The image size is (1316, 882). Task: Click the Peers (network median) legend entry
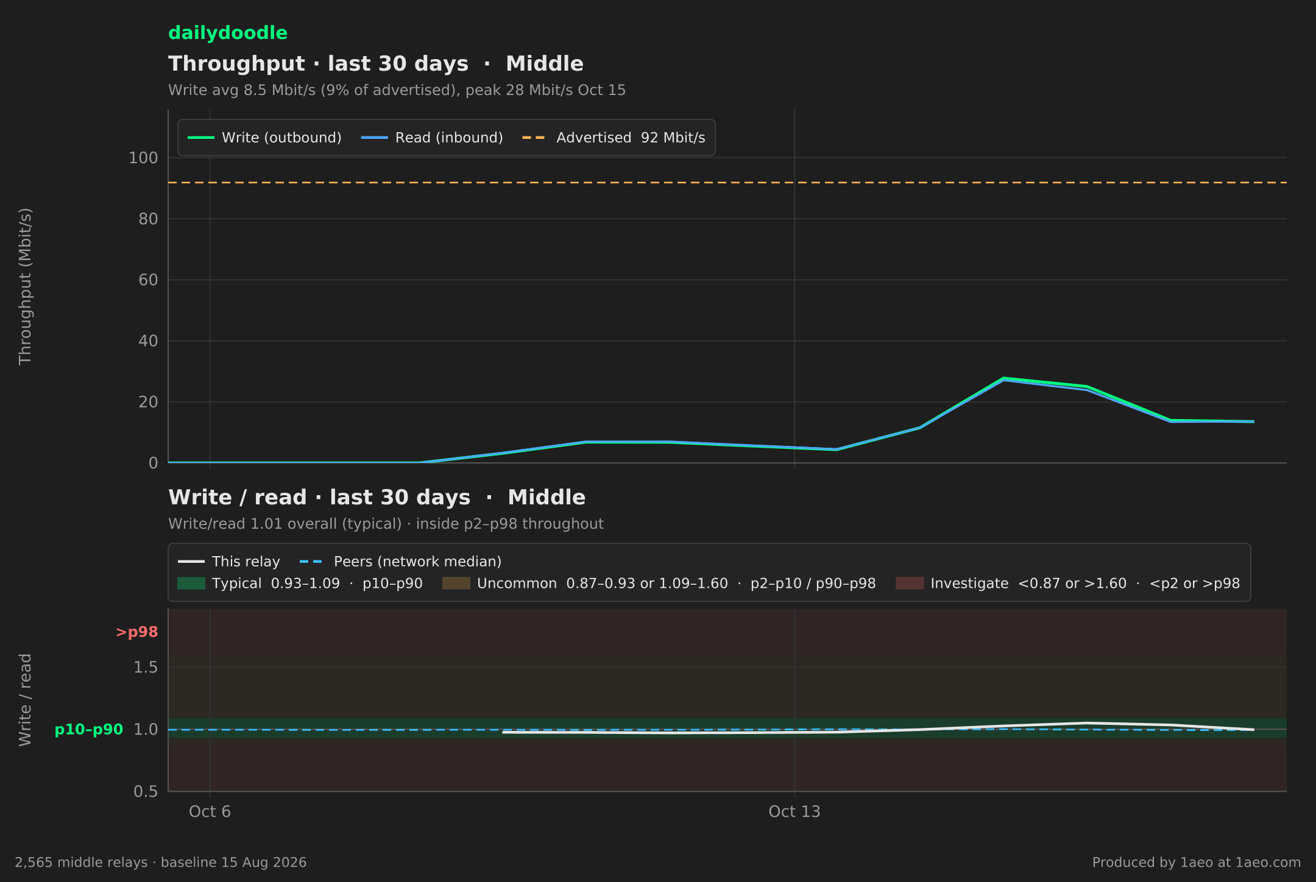coord(400,562)
